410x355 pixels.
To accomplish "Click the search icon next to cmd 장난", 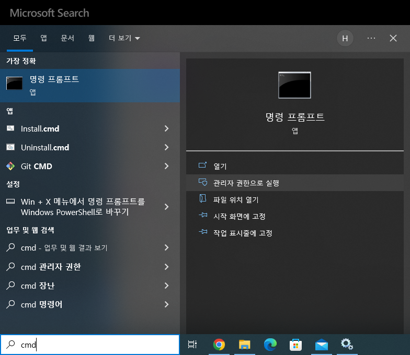I will tap(10, 285).
